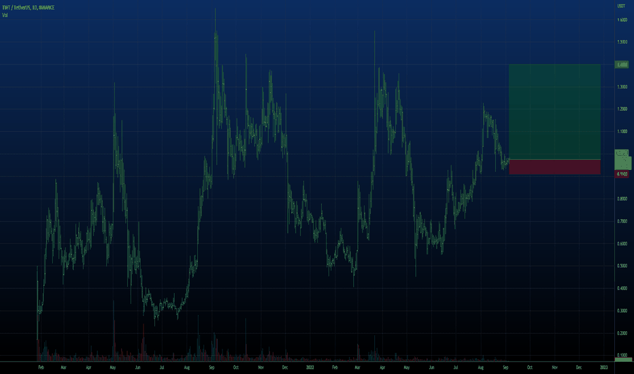634x374 pixels.
Task: Click the TWT / TetherUS symbol title
Action: (x=29, y=7)
